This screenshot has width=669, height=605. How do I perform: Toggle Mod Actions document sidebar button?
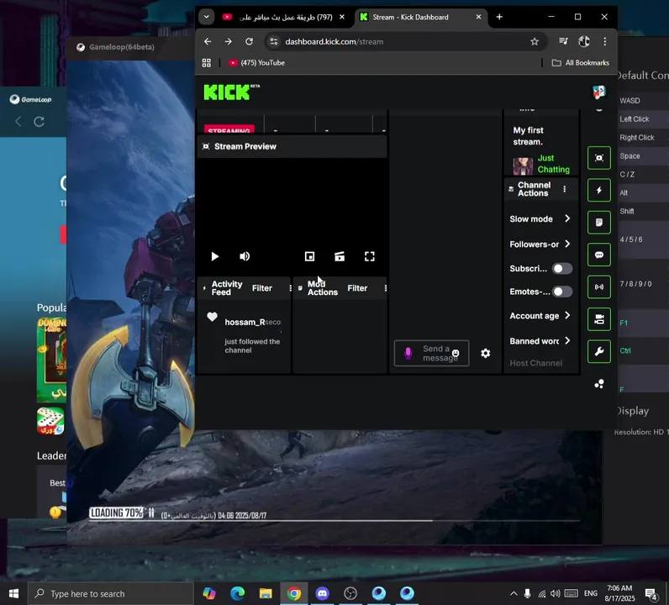pyautogui.click(x=599, y=223)
